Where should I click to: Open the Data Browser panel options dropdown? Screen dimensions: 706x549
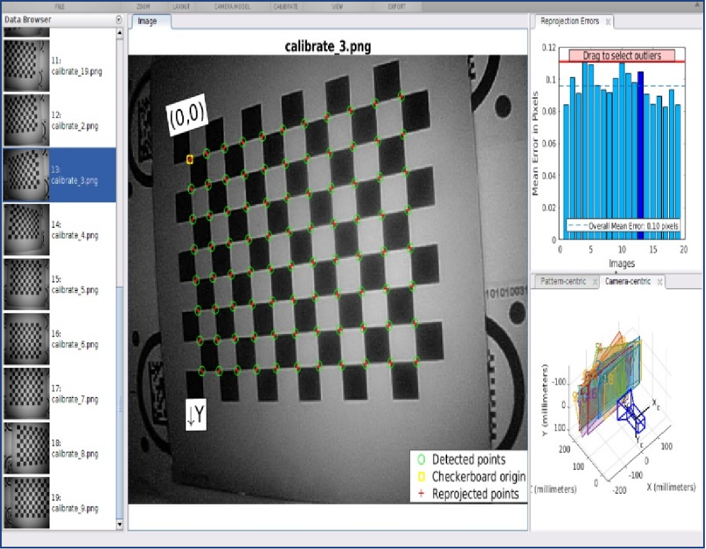click(118, 19)
